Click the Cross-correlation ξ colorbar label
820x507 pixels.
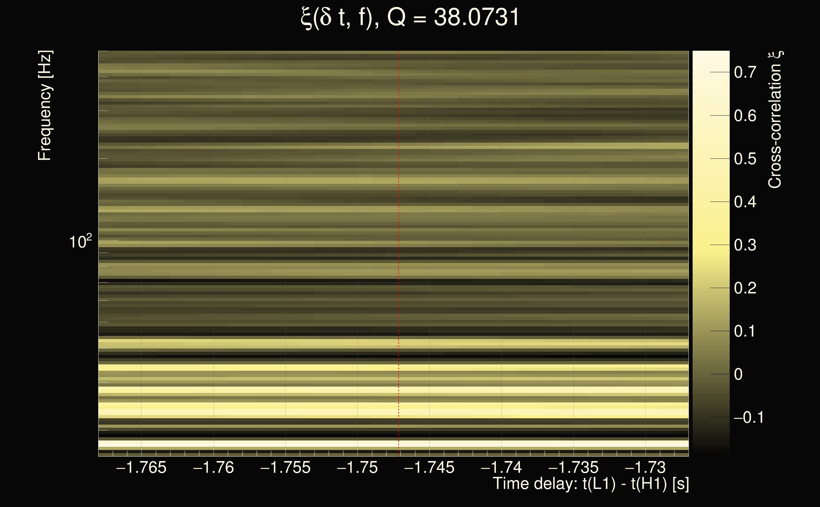[775, 119]
